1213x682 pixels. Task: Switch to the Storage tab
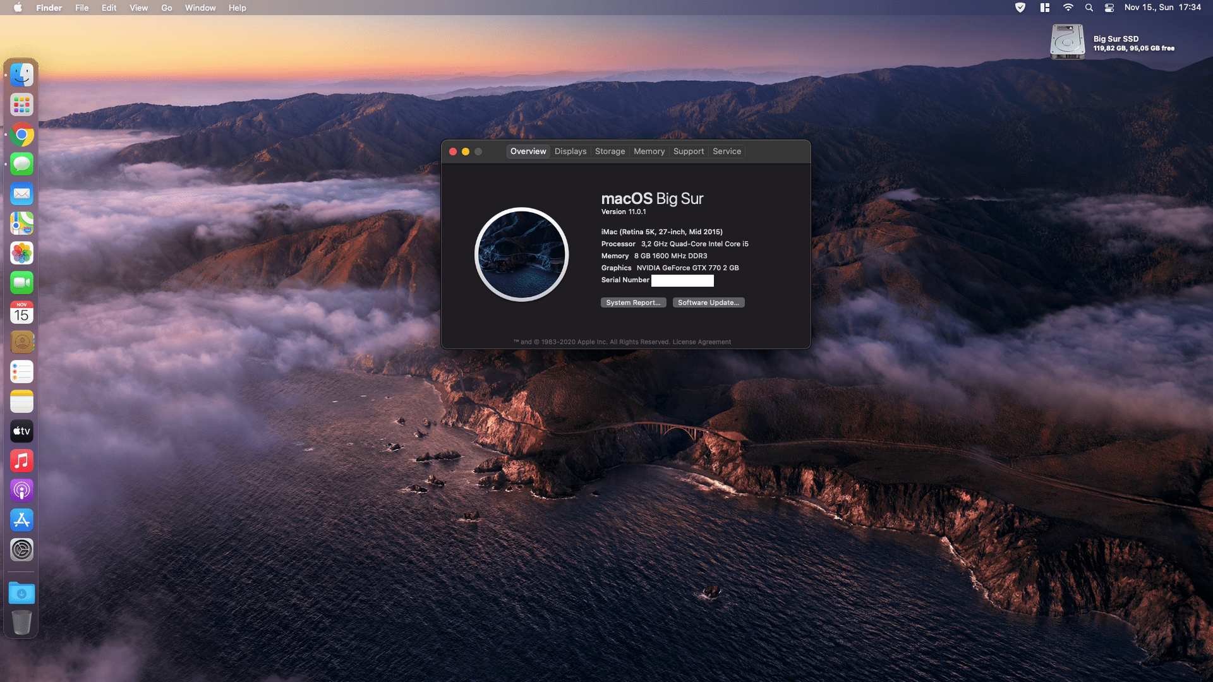click(x=610, y=152)
